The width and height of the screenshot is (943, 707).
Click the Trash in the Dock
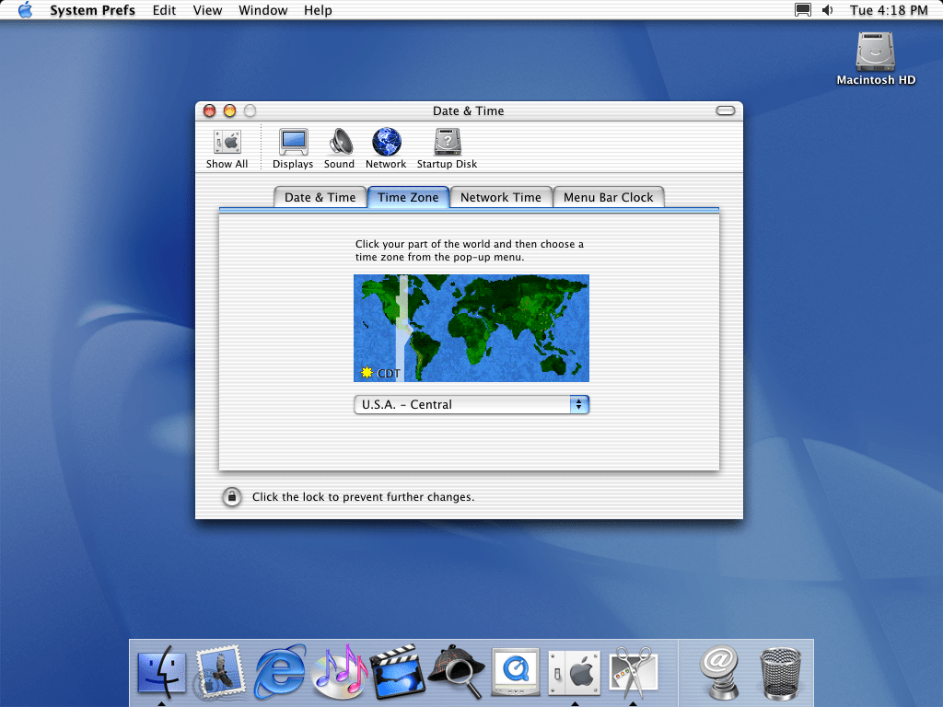click(x=779, y=671)
